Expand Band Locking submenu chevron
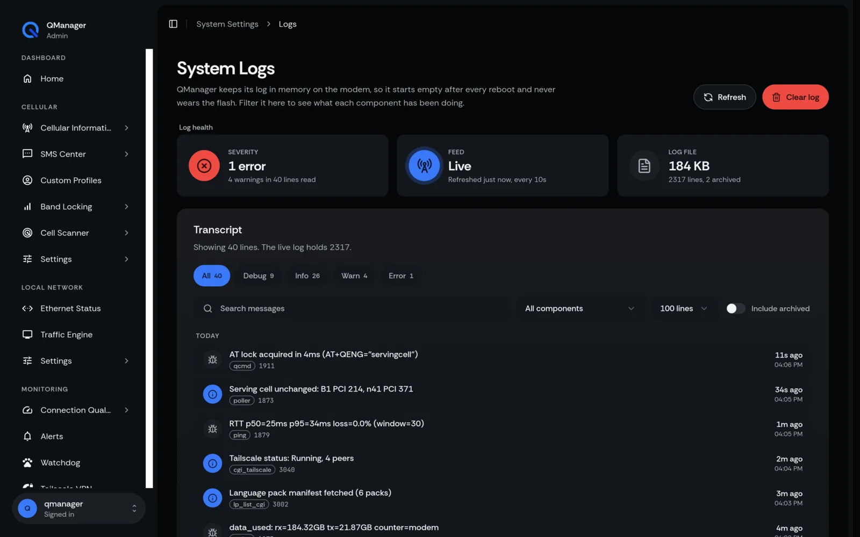 pyautogui.click(x=127, y=207)
